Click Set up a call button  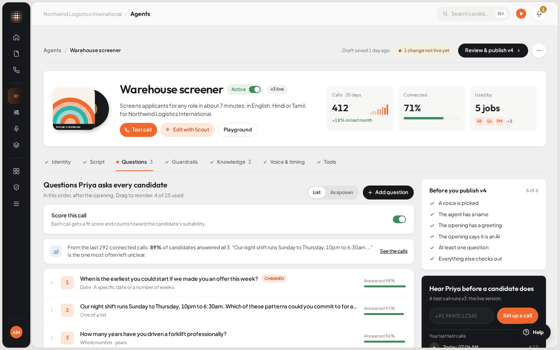tap(518, 316)
